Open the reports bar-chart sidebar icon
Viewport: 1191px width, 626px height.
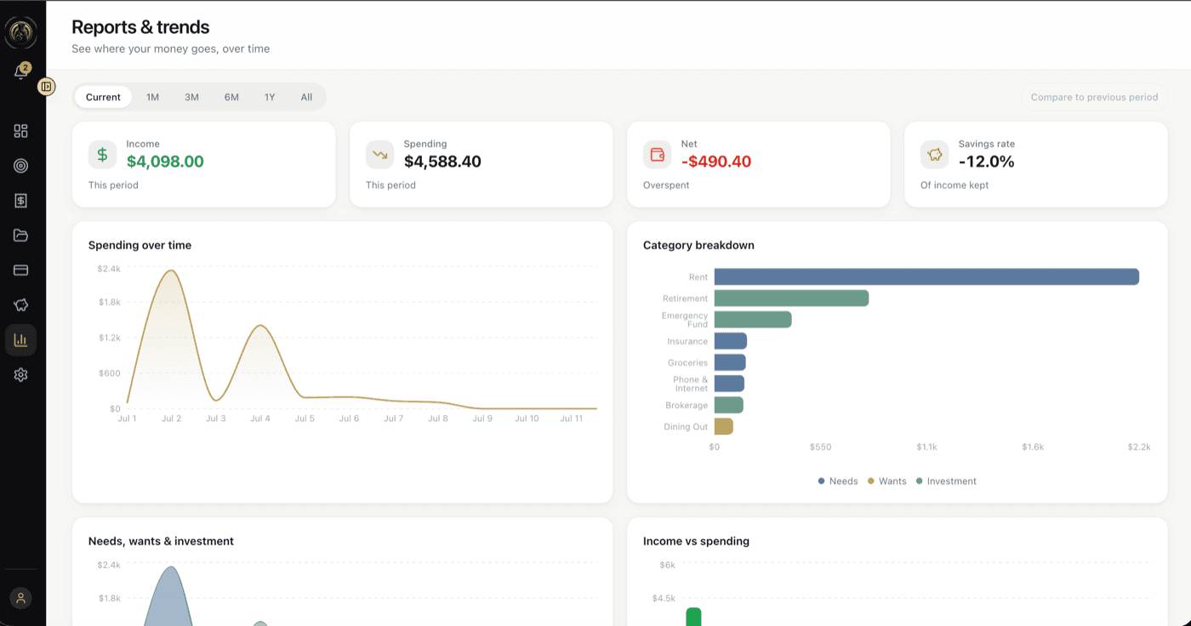point(21,340)
